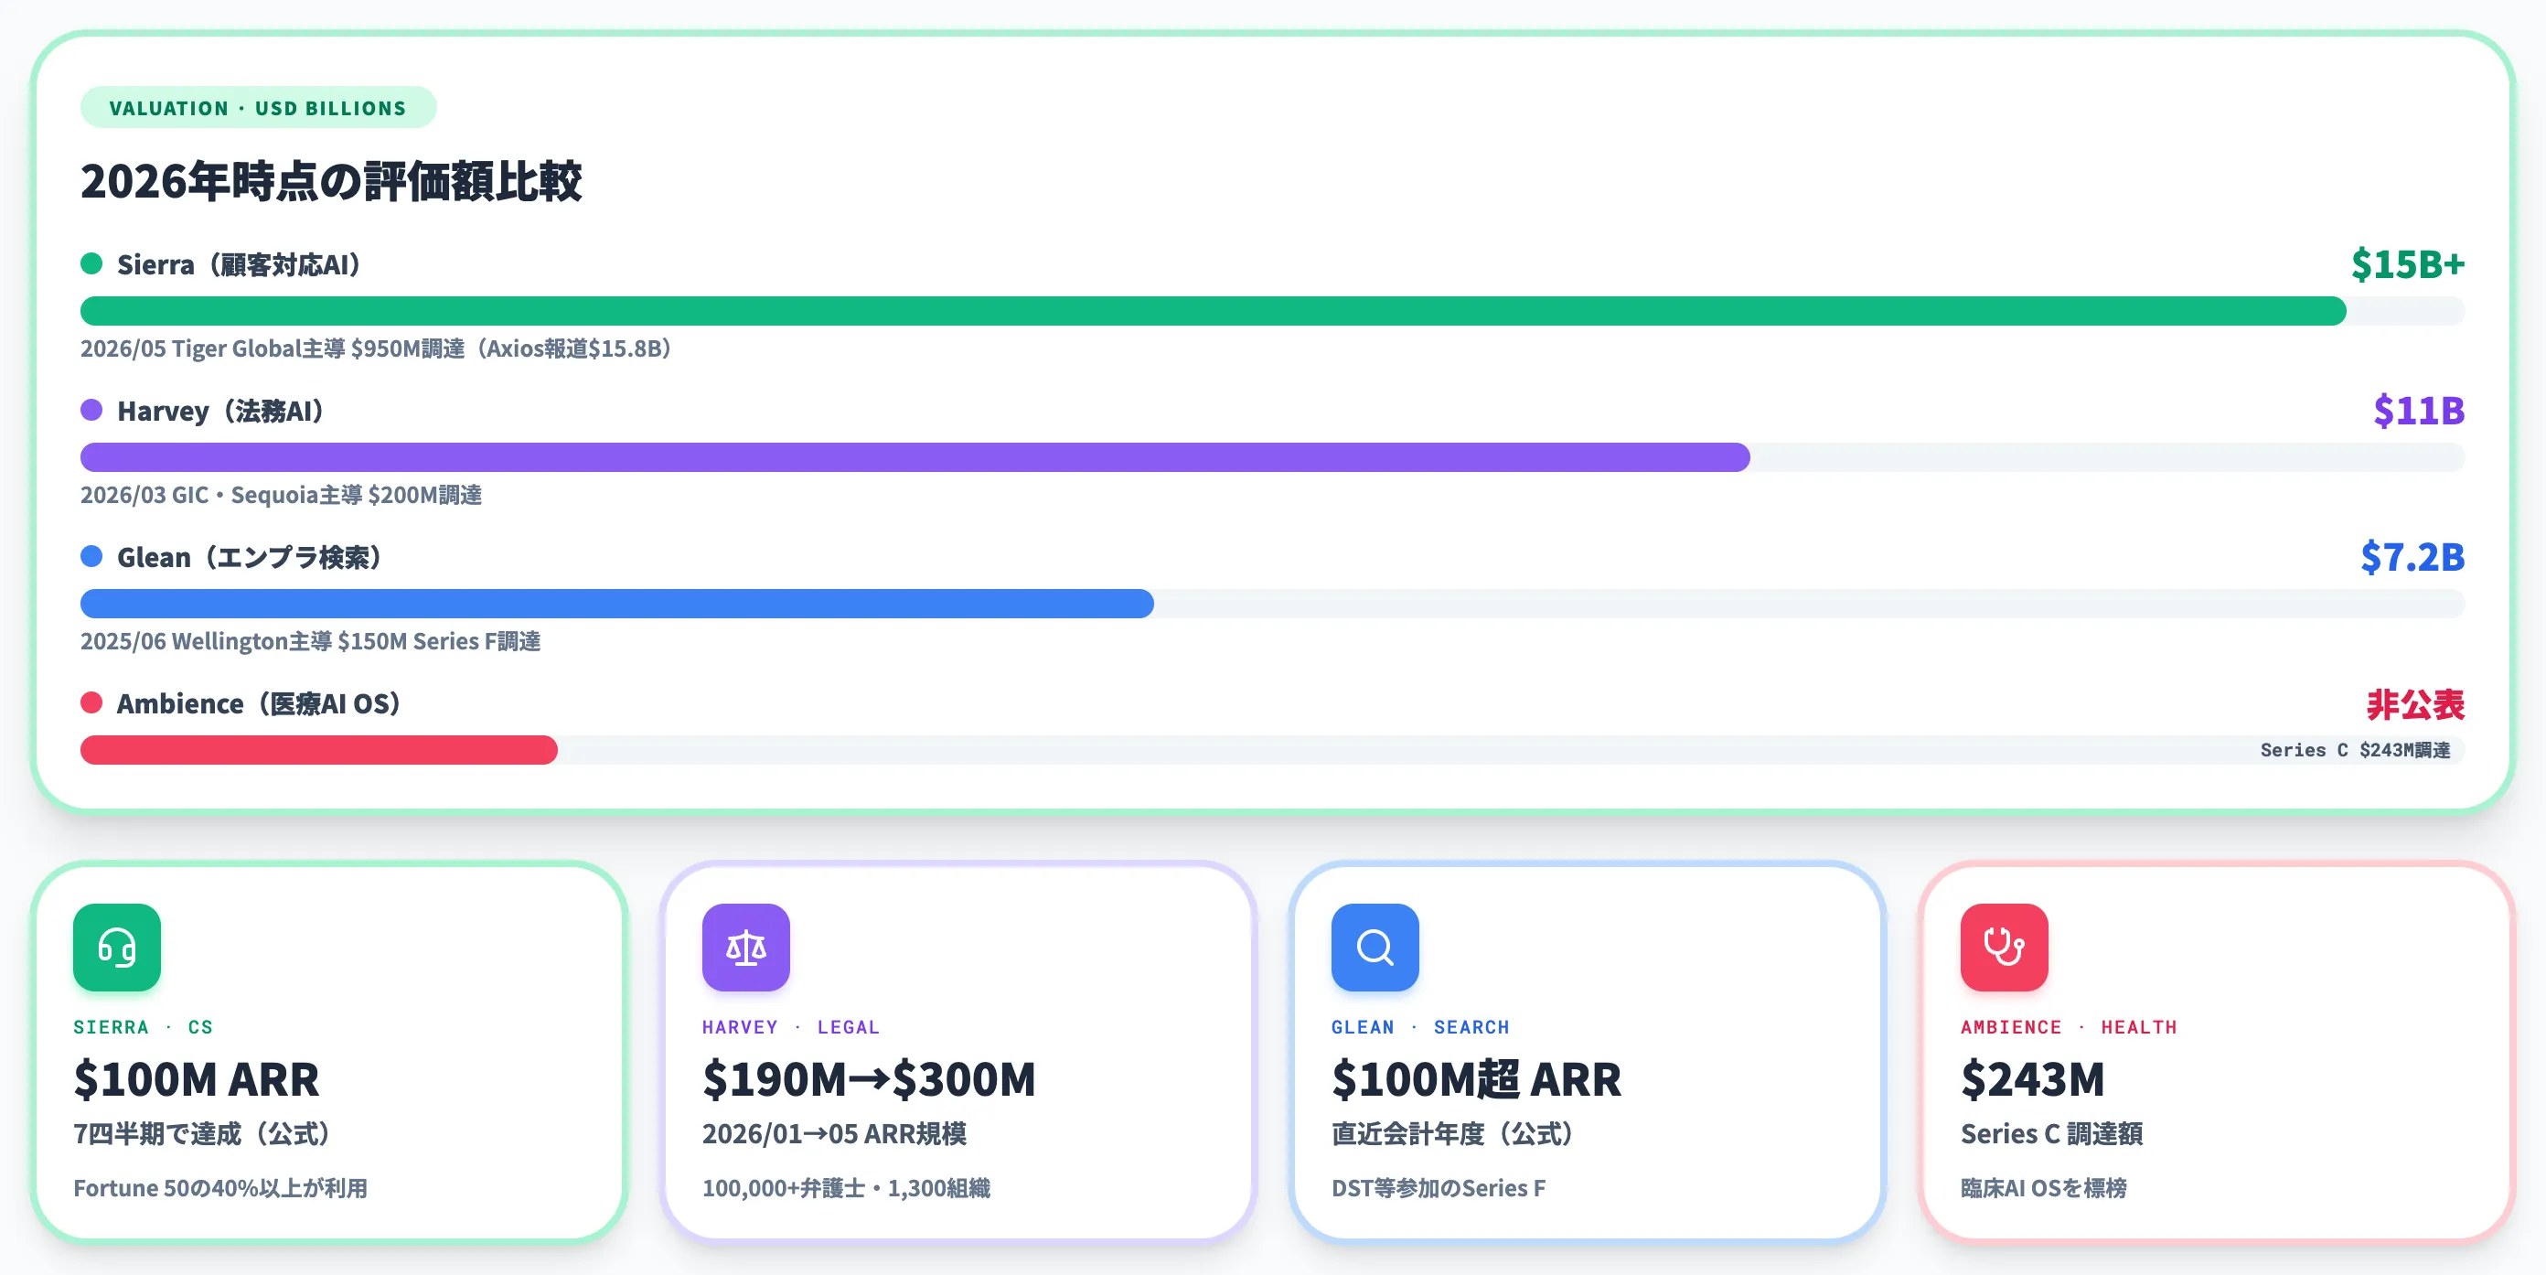Click the blue Glean valuation bar

[x=616, y=604]
